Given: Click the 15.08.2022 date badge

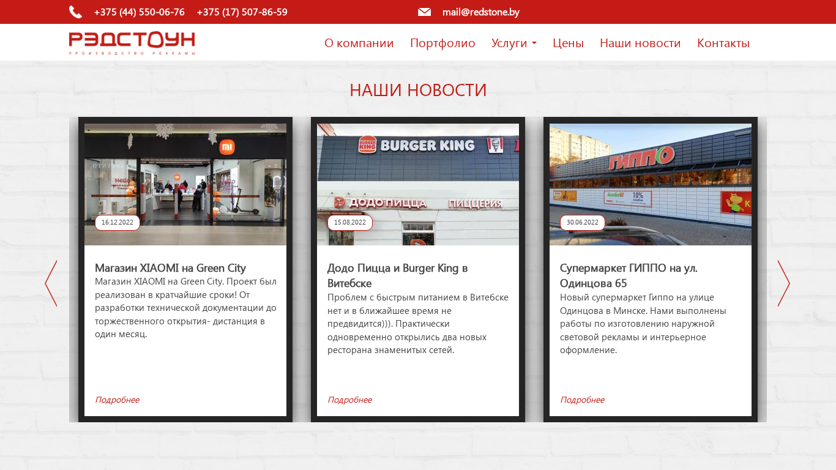Looking at the screenshot, I should 350,223.
